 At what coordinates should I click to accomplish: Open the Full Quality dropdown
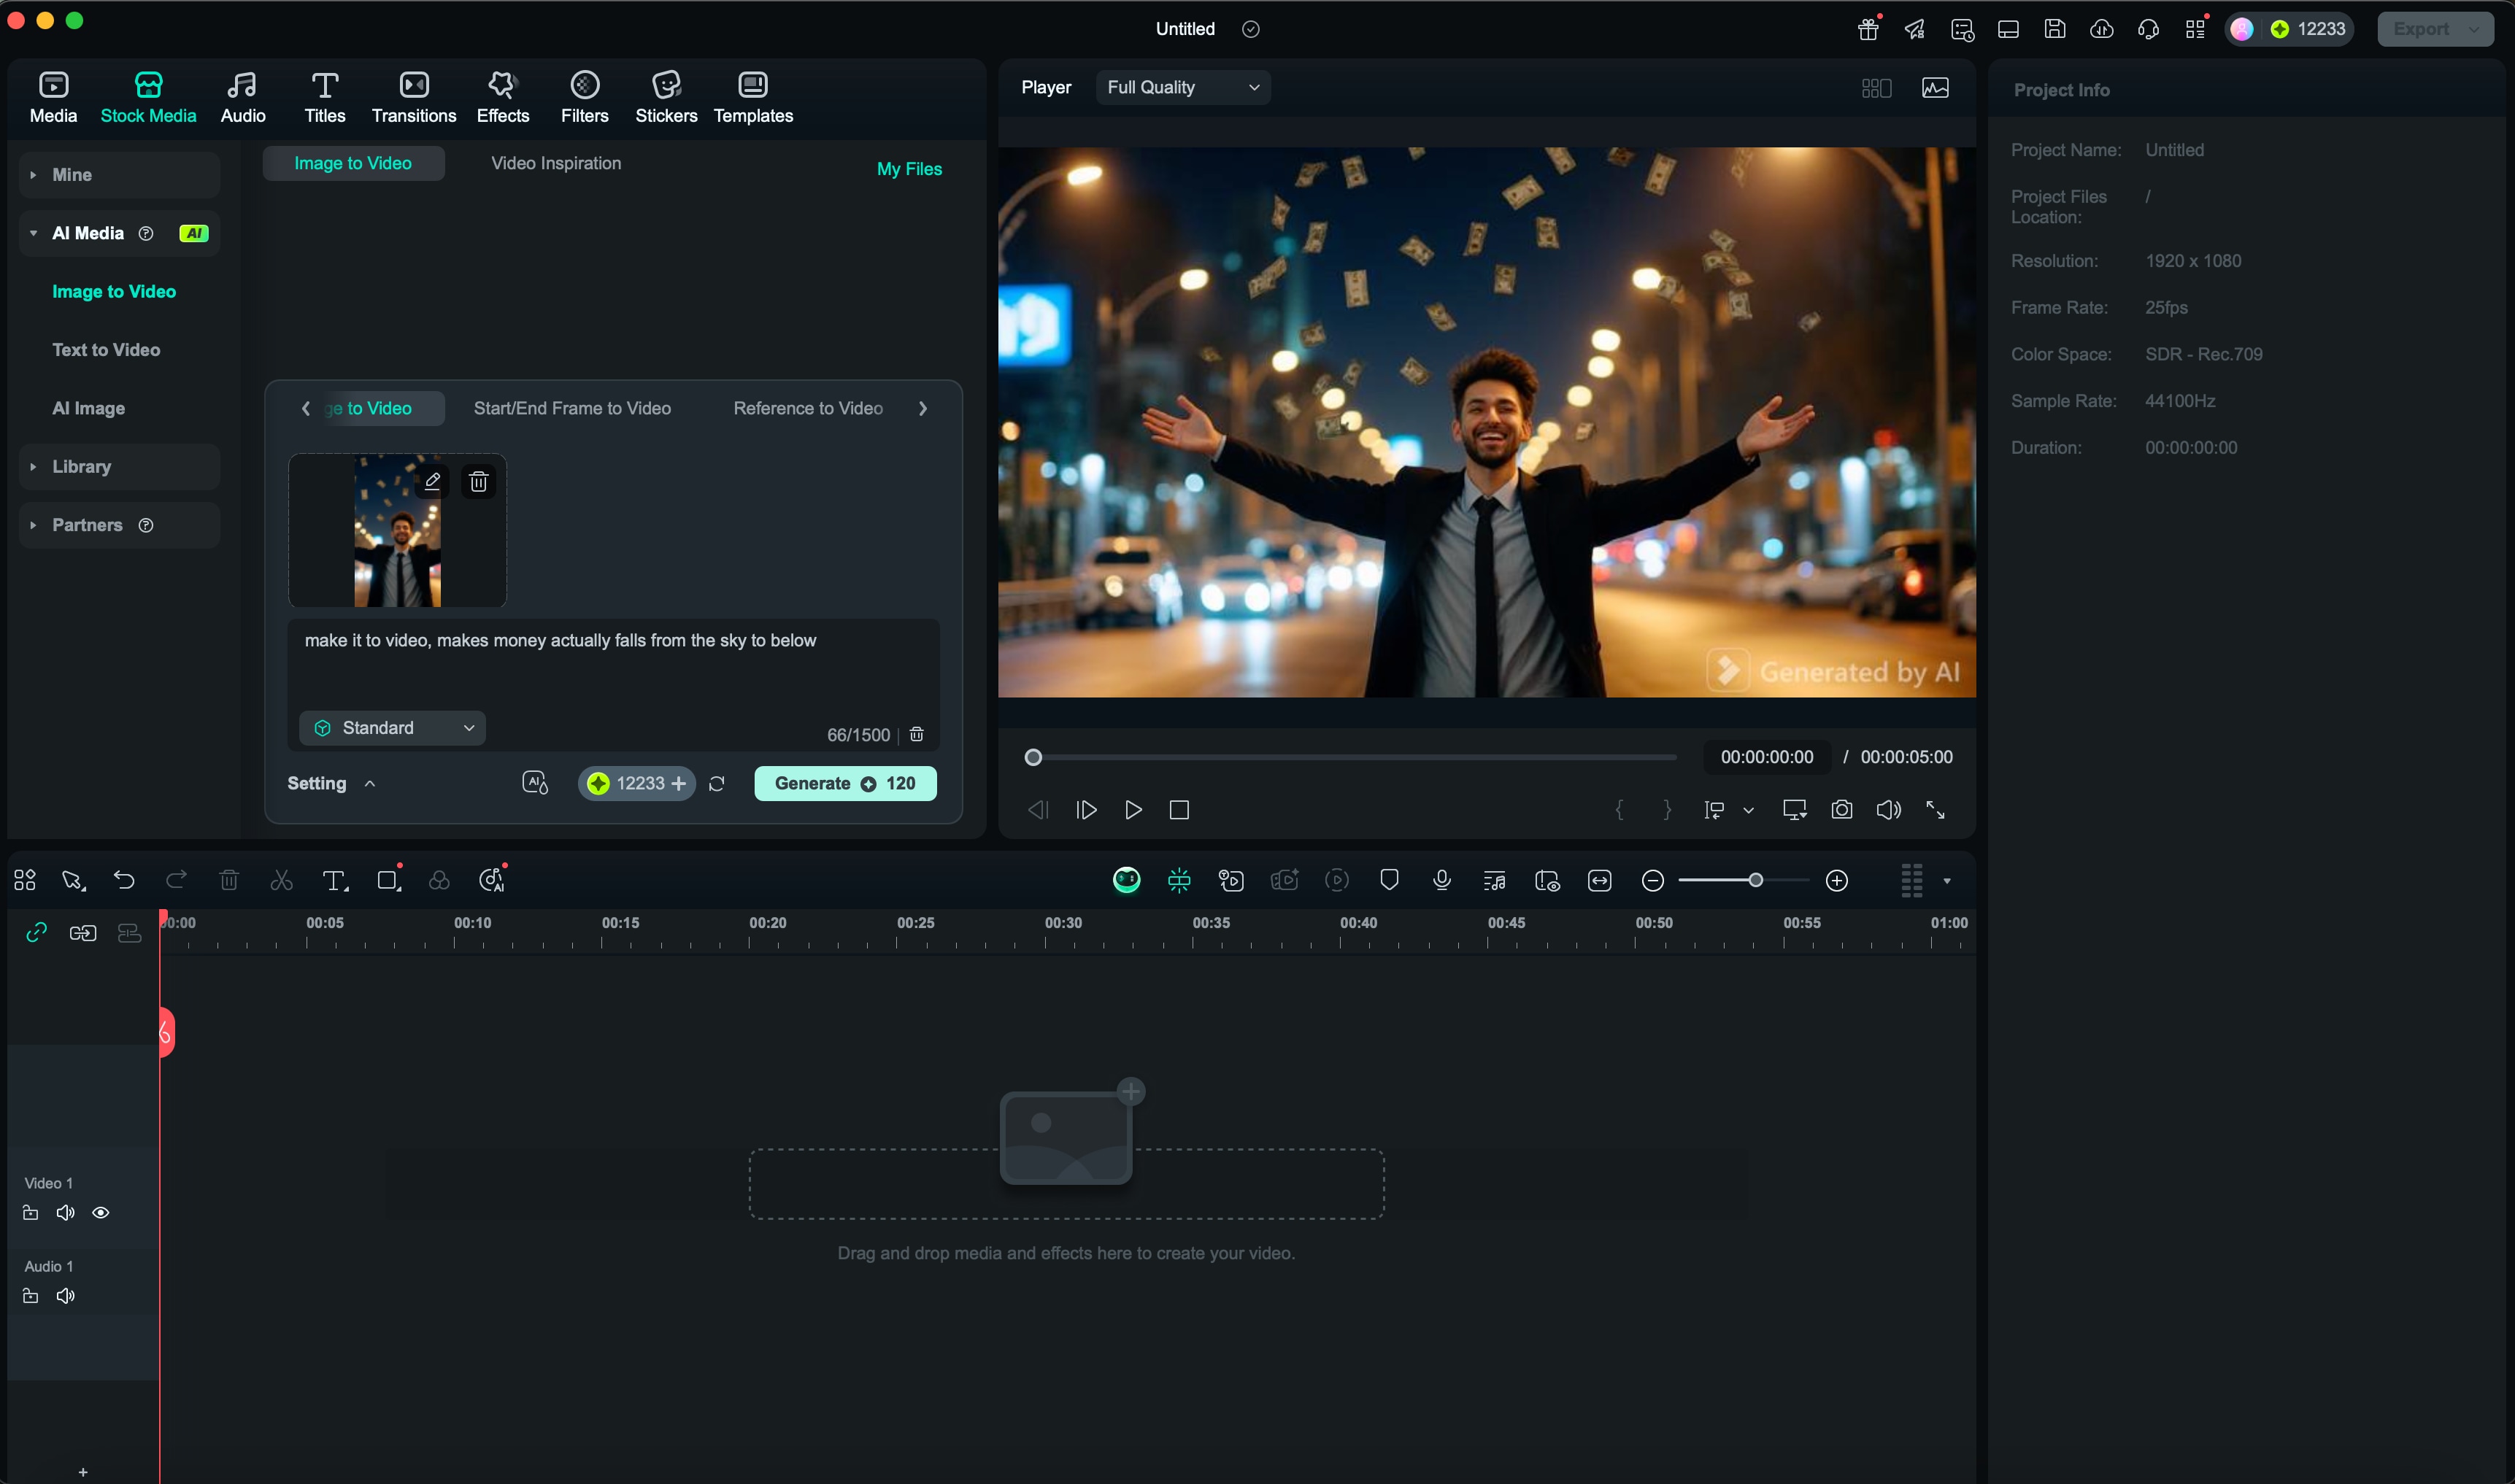point(1182,88)
